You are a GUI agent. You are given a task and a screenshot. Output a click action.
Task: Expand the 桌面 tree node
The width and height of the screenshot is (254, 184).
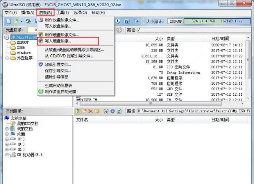click(x=7, y=134)
